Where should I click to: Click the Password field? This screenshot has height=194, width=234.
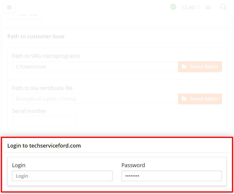(171, 176)
